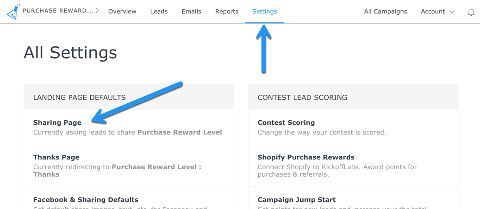This screenshot has height=209, width=480.
Task: Open All Campaigns link
Action: click(x=385, y=12)
